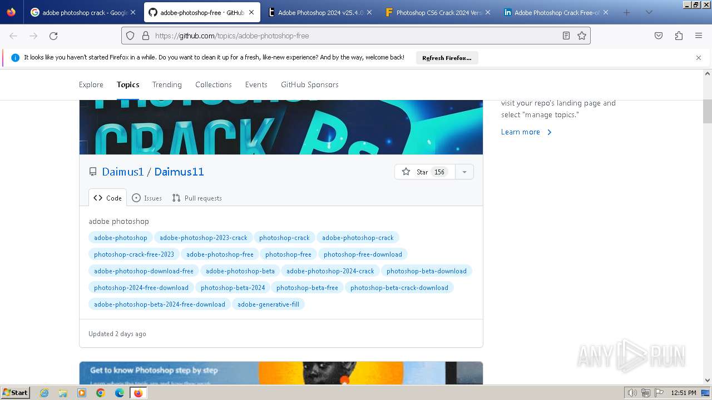The width and height of the screenshot is (712, 400).
Task: Click the photoshop-beta-2024 topic tag
Action: pos(233,288)
